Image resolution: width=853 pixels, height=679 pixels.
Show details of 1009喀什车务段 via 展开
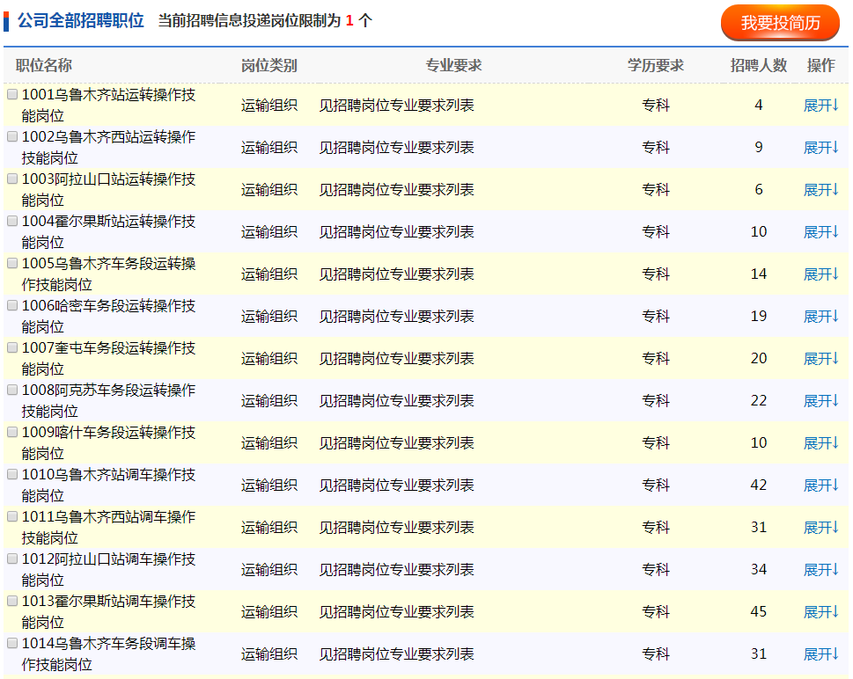(x=820, y=443)
